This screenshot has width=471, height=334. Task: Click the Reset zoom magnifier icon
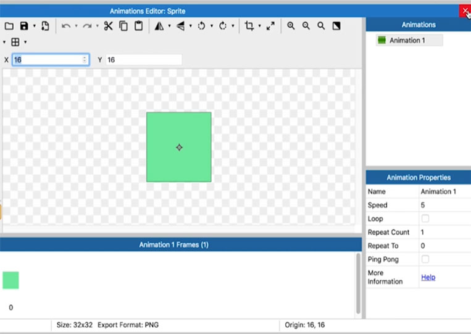321,26
